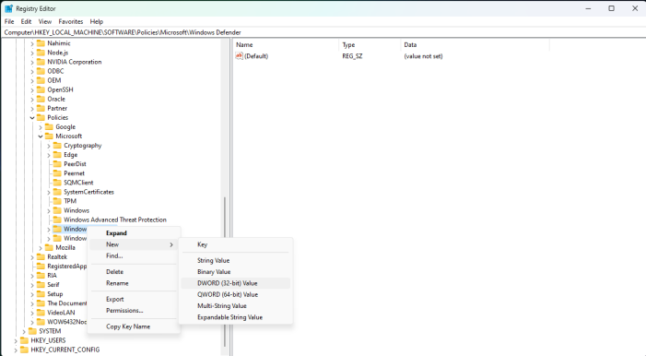Viewport: 646px width, 356px height.
Task: Expand the Mozilla tree node
Action: (41, 247)
